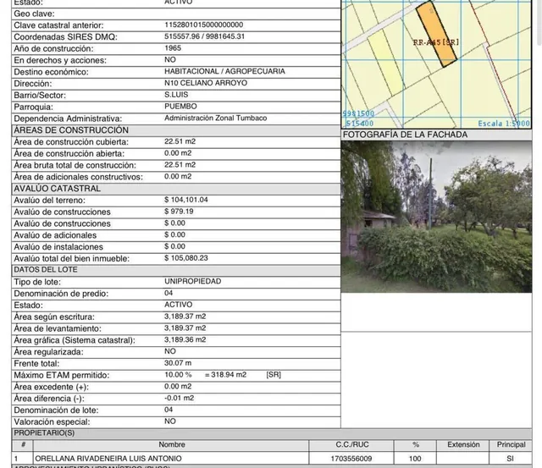Select the clave catastral anterior value 1152801015000000000
542x468 pixels.
pyautogui.click(x=203, y=25)
